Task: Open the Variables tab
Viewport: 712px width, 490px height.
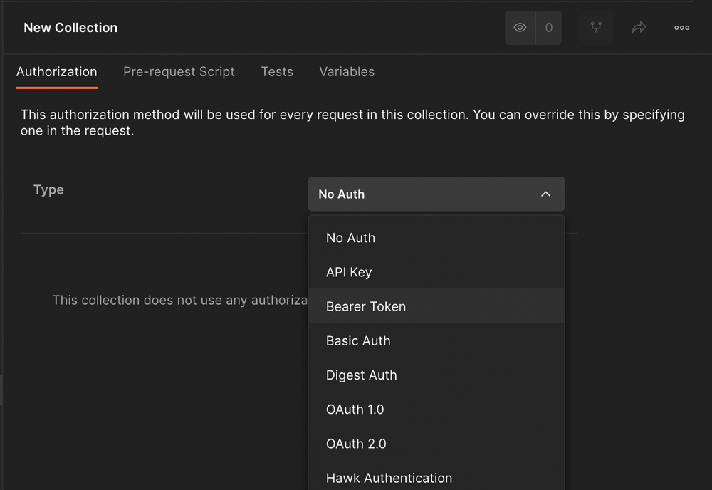Action: click(x=347, y=71)
